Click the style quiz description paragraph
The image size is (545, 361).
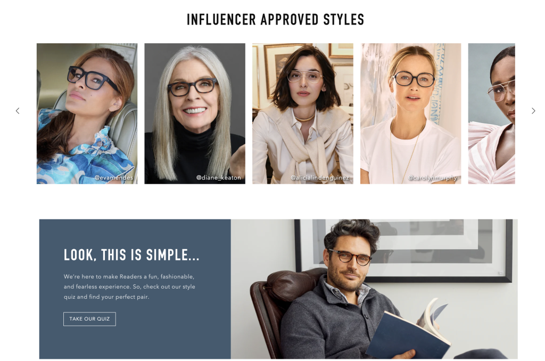129,286
